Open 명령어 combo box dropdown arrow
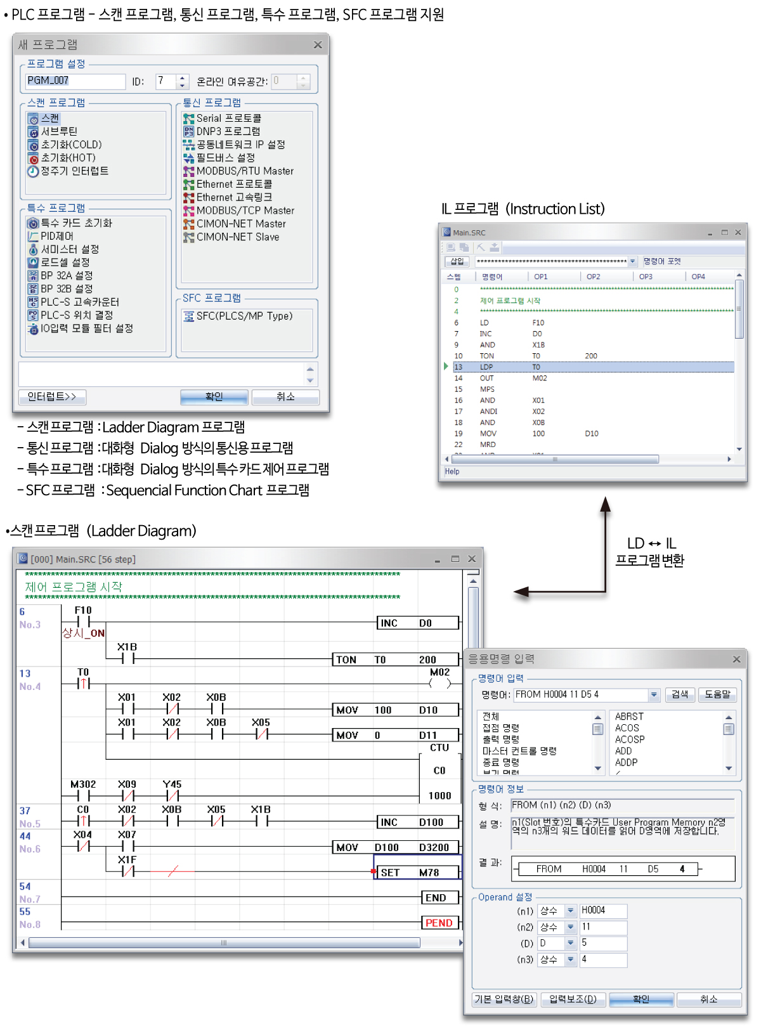Image resolution: width=761 pixels, height=1028 pixels. [x=654, y=695]
